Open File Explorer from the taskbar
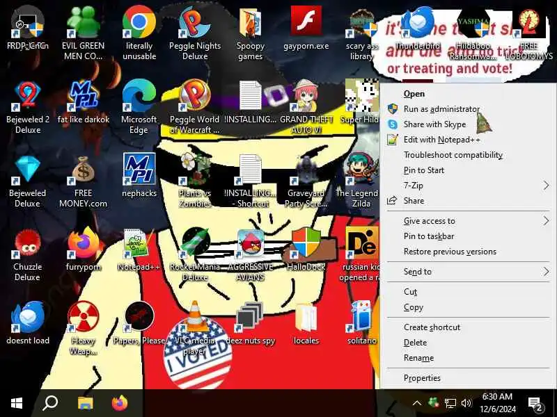Viewport: 557px width, 417px height. click(85, 403)
